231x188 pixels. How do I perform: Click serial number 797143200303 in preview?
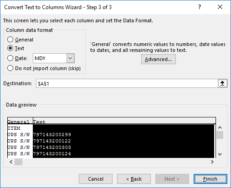[x=52, y=147]
